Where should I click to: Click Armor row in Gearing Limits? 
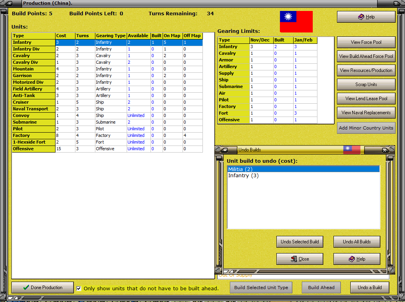coord(267,60)
